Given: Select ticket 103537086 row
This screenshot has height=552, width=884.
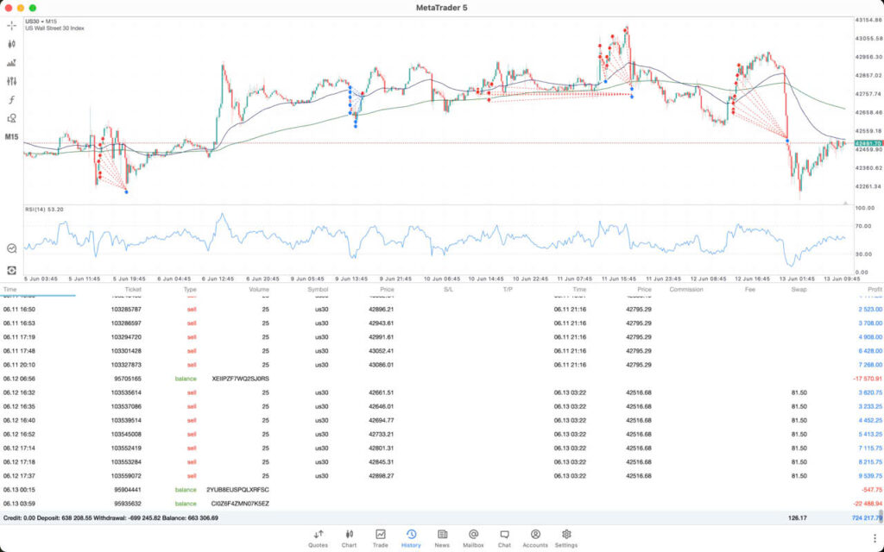Looking at the screenshot, I should [442, 406].
